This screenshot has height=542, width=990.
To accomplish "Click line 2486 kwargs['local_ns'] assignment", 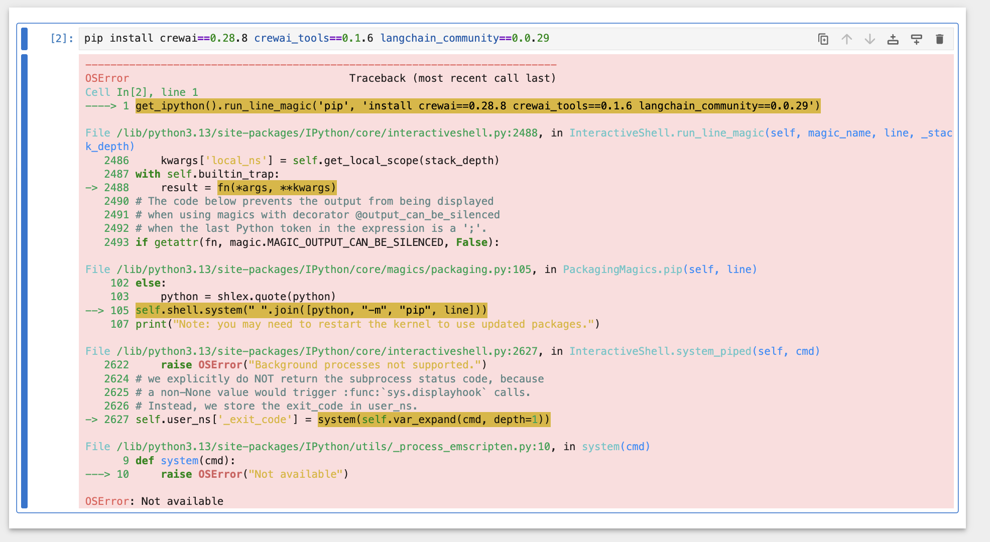I will [x=330, y=161].
